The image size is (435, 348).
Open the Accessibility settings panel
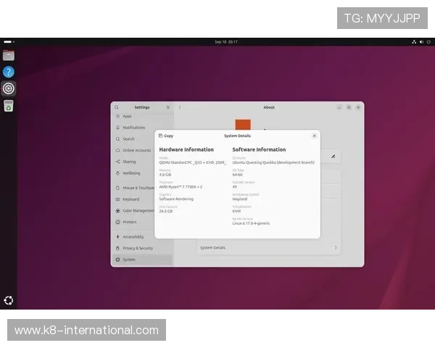[x=133, y=237]
